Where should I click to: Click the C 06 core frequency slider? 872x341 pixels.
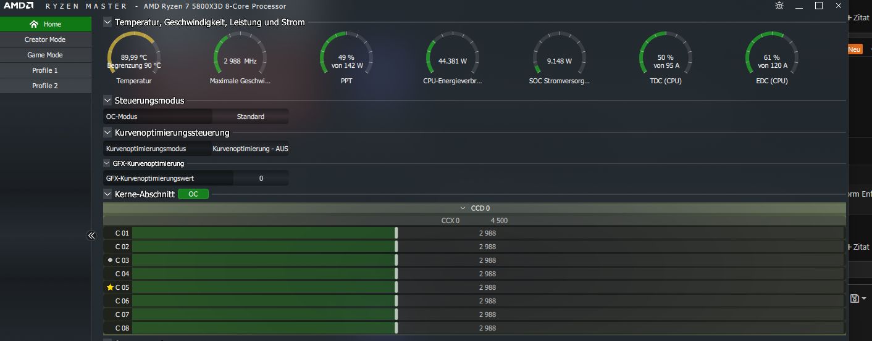[488, 301]
